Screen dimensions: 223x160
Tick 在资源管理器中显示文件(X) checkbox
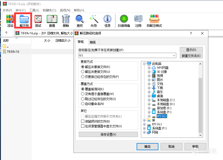point(83,126)
